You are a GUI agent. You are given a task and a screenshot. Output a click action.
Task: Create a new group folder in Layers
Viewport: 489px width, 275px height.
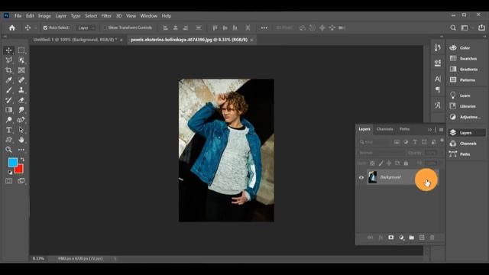[x=412, y=238]
